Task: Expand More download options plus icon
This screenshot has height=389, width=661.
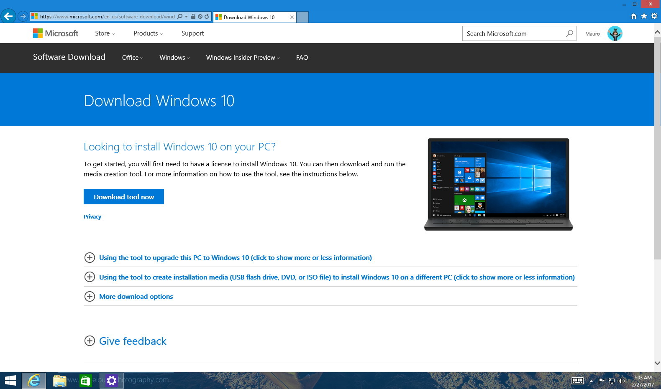Action: (90, 296)
